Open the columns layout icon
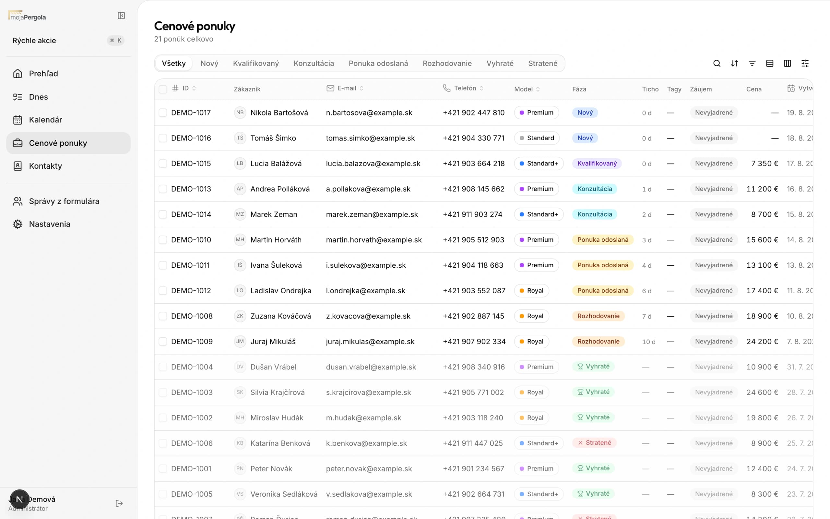The image size is (830, 519). (x=787, y=64)
